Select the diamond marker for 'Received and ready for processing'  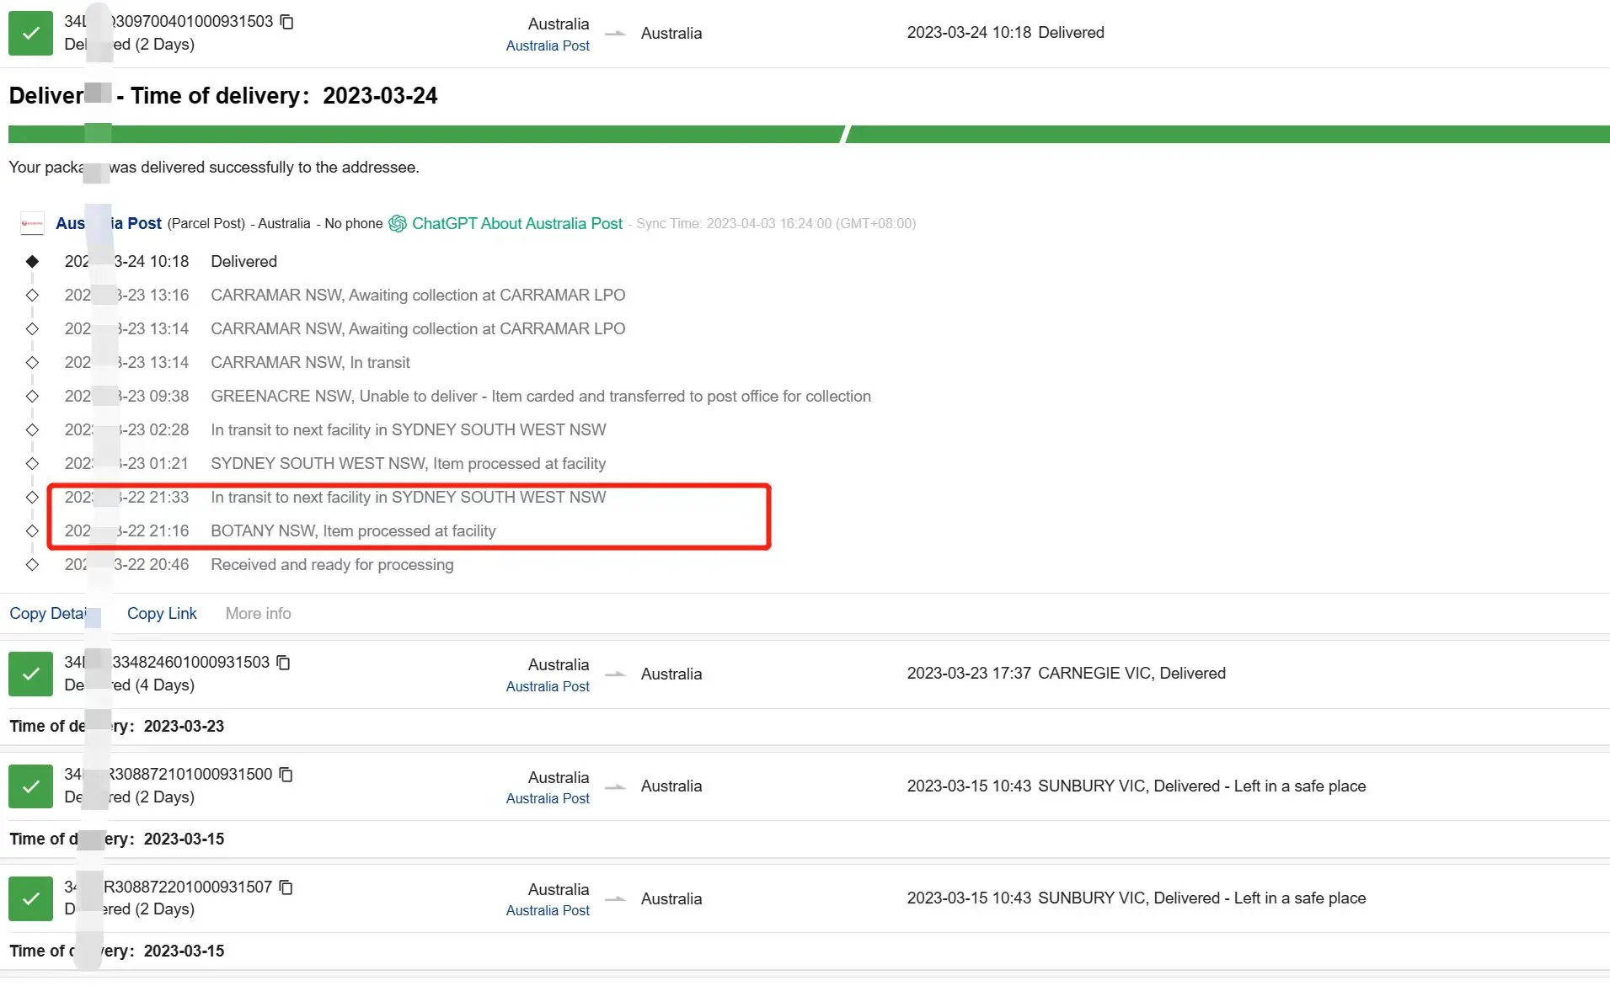tap(32, 564)
